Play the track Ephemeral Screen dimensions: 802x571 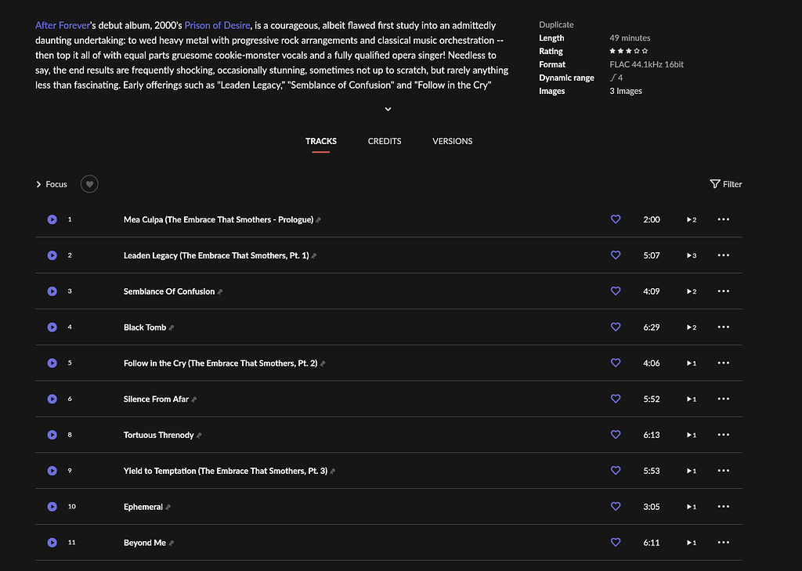(52, 506)
